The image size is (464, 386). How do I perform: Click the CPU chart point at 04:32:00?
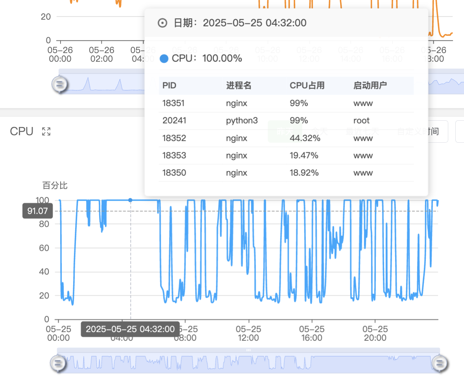coord(130,200)
